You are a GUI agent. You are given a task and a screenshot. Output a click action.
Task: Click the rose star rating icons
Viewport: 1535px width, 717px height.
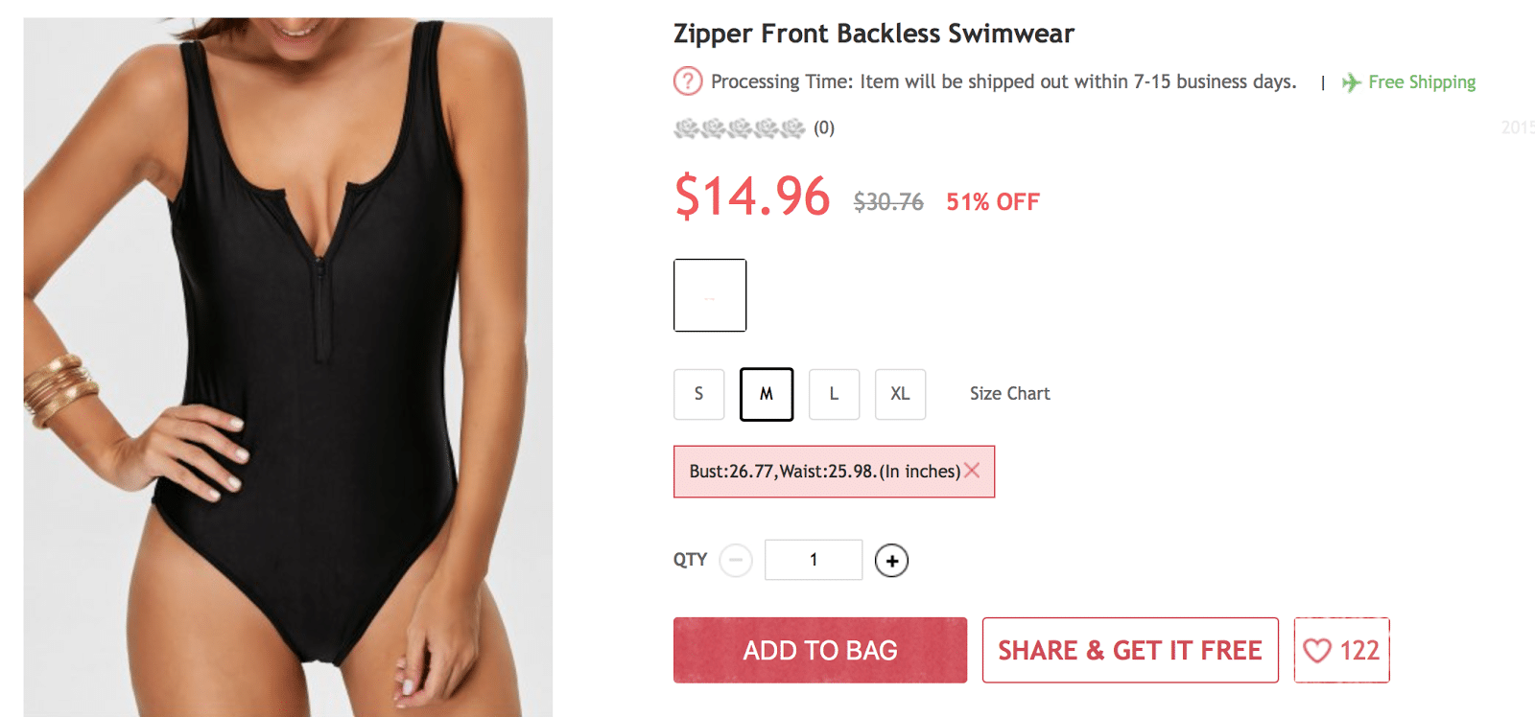click(739, 128)
